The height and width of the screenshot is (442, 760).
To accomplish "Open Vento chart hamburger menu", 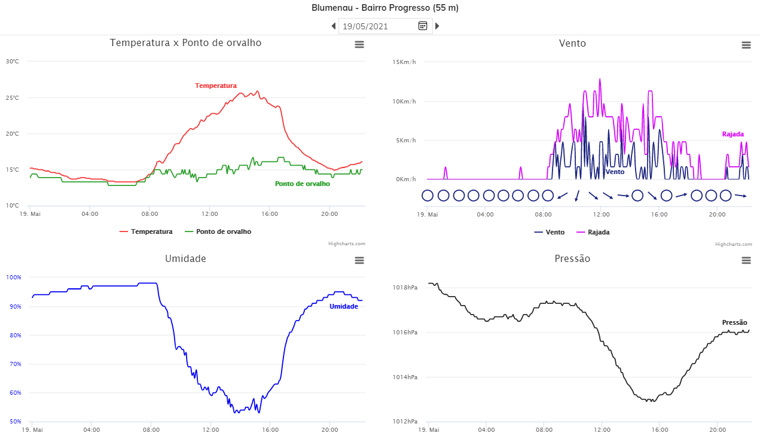I will 746,45.
